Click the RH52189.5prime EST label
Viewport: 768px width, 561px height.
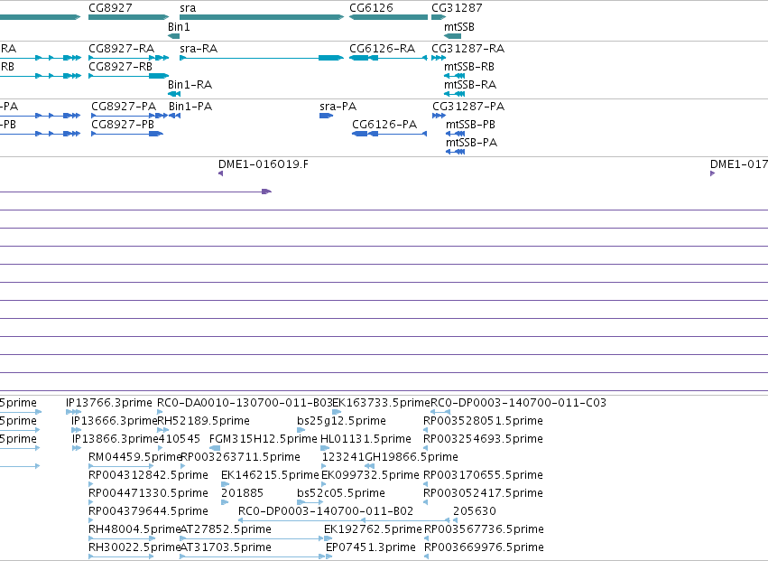pos(203,421)
